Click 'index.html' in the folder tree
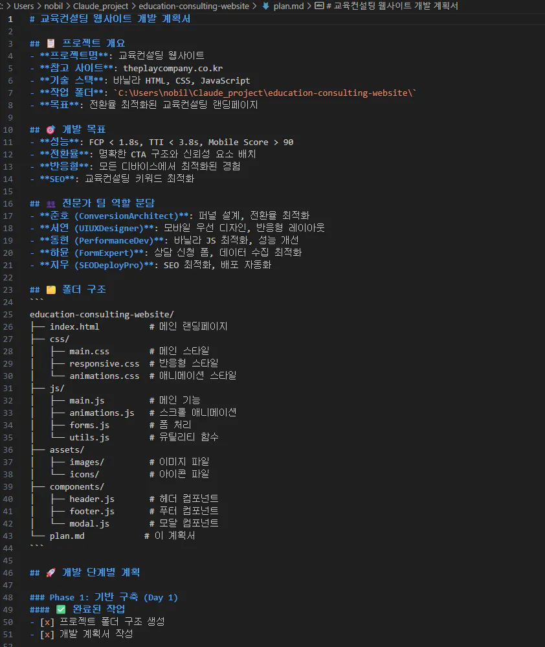The image size is (545, 647). coord(74,327)
